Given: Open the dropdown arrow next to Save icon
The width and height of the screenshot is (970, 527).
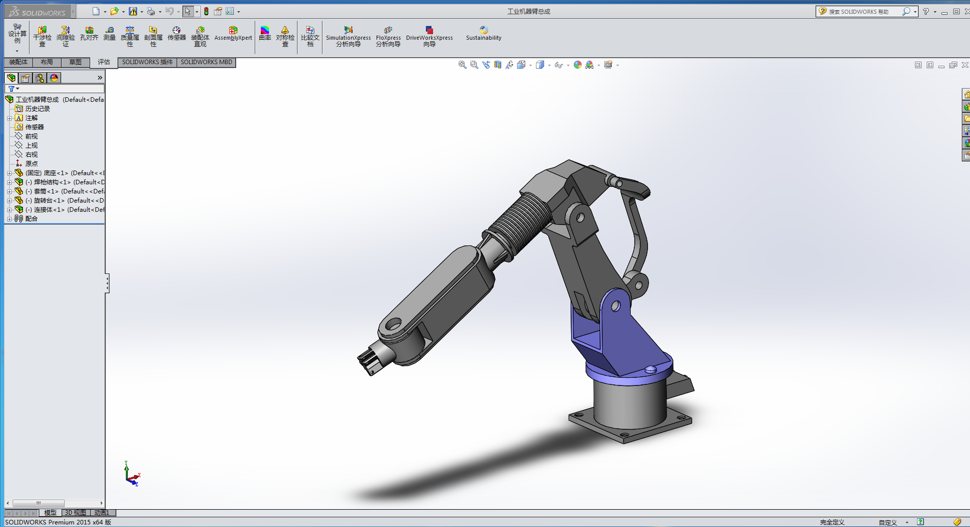Looking at the screenshot, I should [x=142, y=12].
